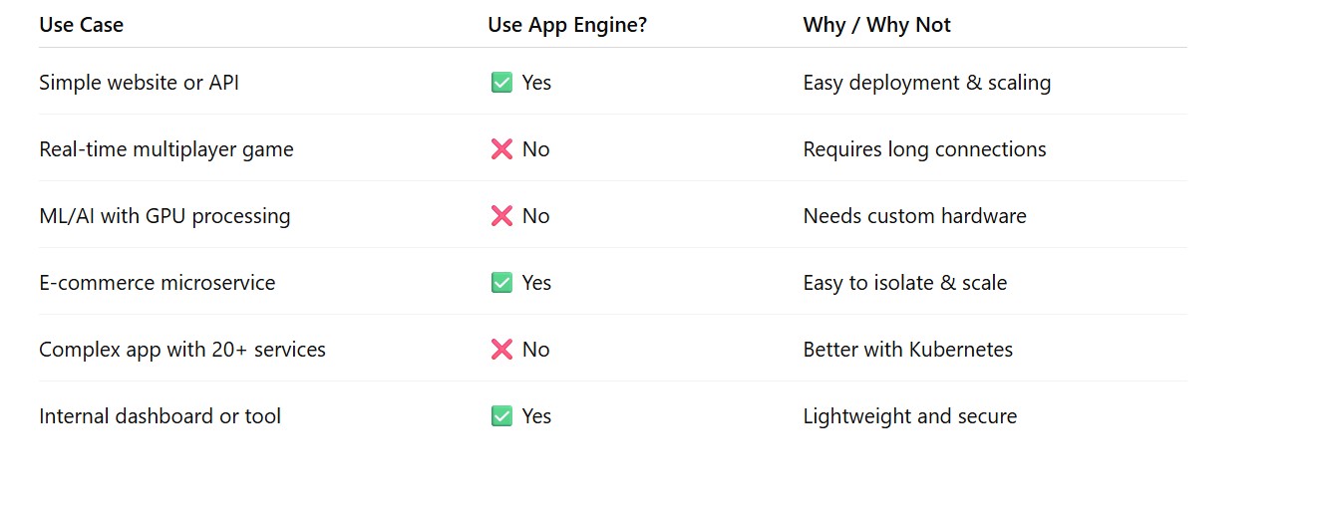Click the Easy deployment & scaling text

[x=926, y=83]
